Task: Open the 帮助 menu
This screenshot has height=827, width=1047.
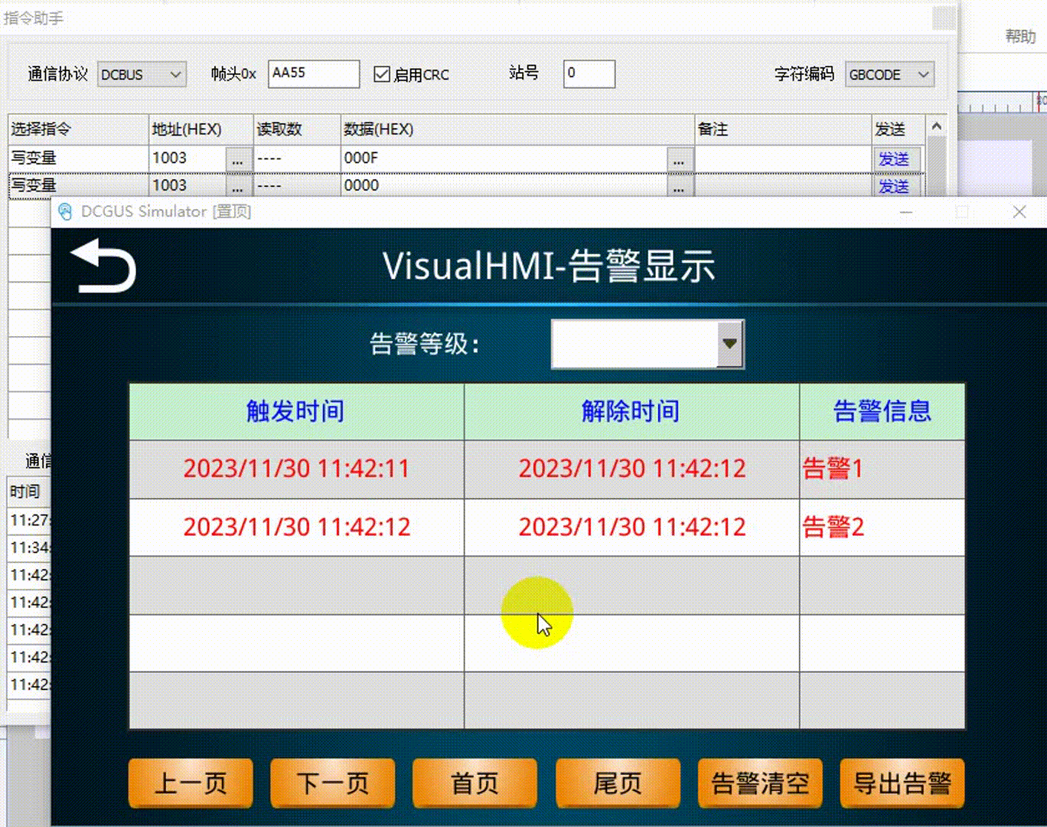Action: [1019, 37]
